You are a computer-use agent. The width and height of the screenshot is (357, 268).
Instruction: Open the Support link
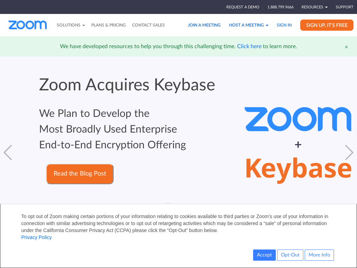coord(344,7)
